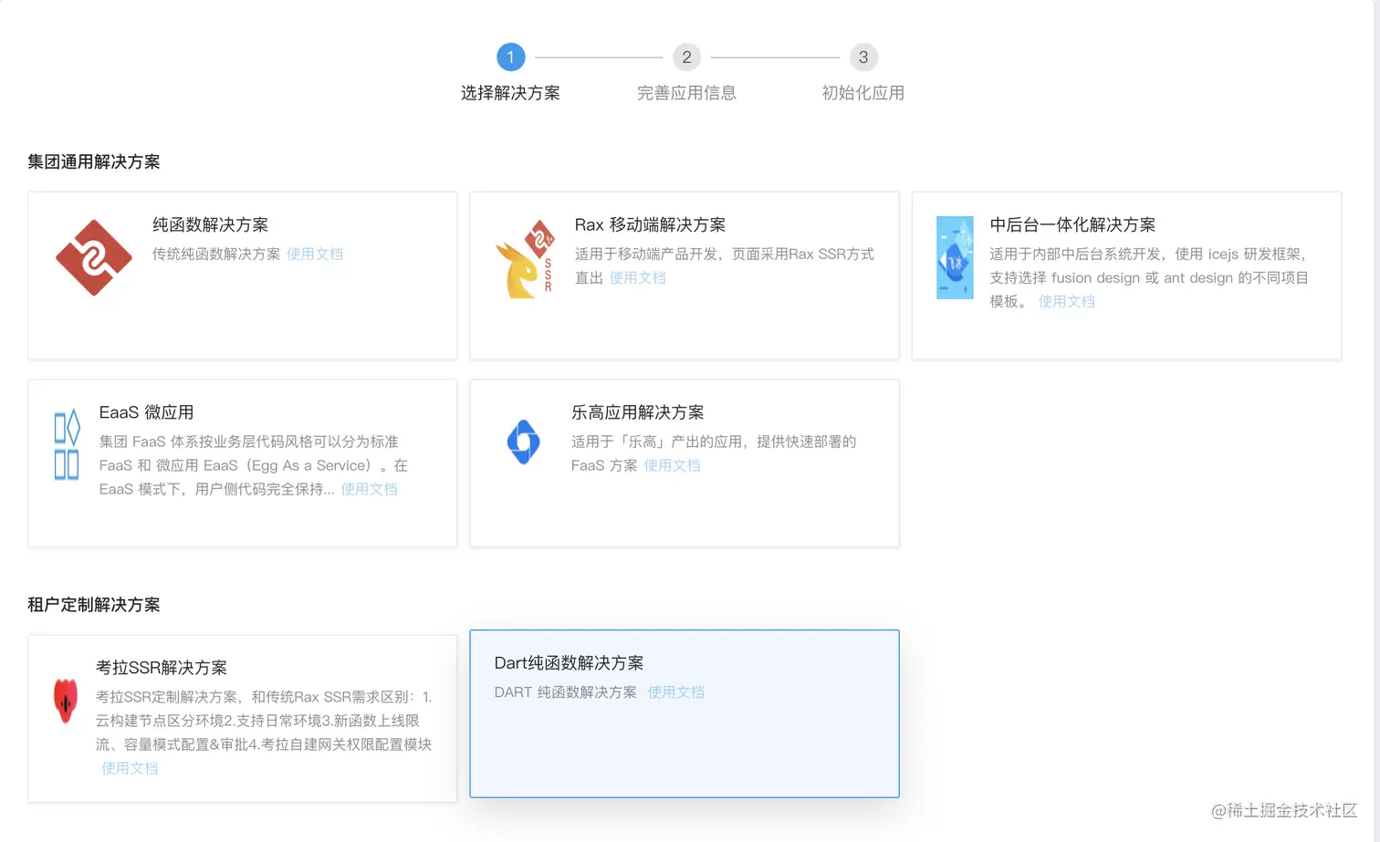Click the red 纯函数解决方案 logo icon

[x=94, y=258]
